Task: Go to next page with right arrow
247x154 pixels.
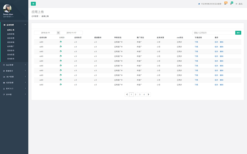Action: (x=148, y=94)
